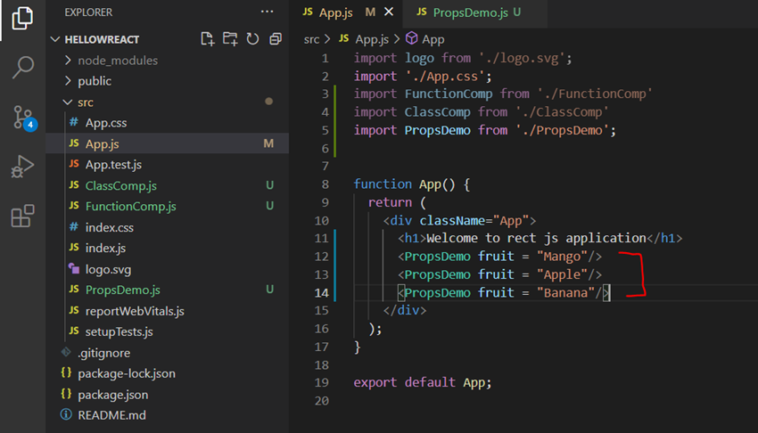Close the App.js editor tab

[389, 12]
